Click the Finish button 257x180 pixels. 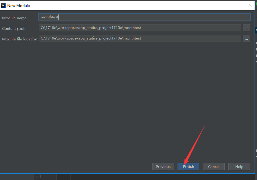(188, 166)
